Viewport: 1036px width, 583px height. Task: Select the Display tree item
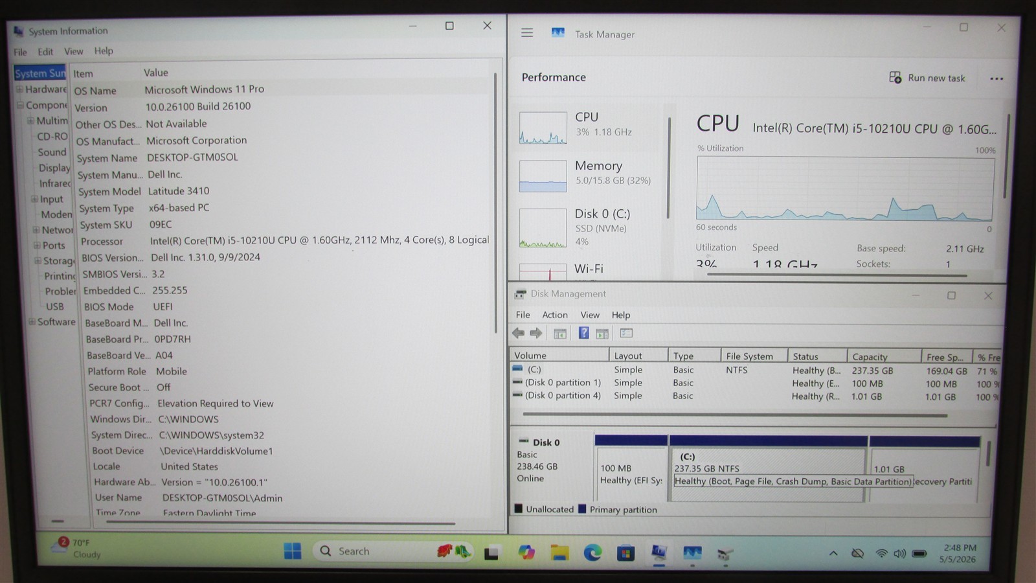(x=54, y=168)
